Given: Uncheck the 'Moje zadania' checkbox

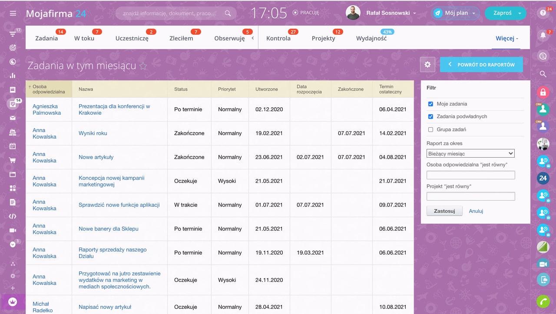Looking at the screenshot, I should coord(430,104).
